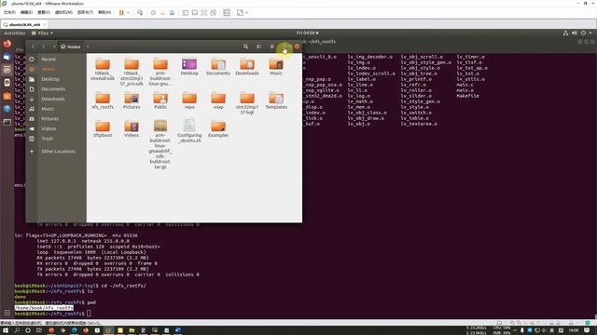Viewport: 597px width, 335px height.
Task: Select the repo folder
Action: click(x=189, y=100)
